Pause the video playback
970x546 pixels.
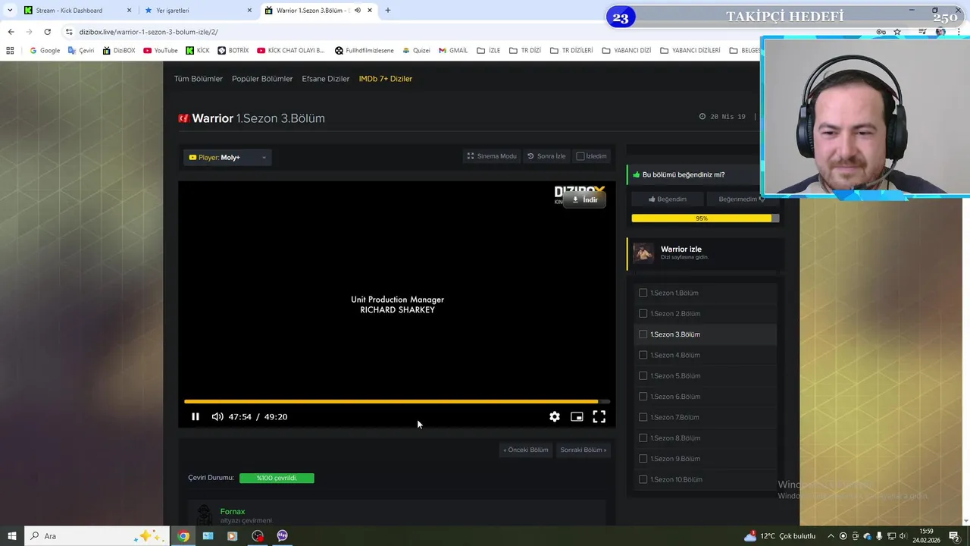click(x=196, y=416)
